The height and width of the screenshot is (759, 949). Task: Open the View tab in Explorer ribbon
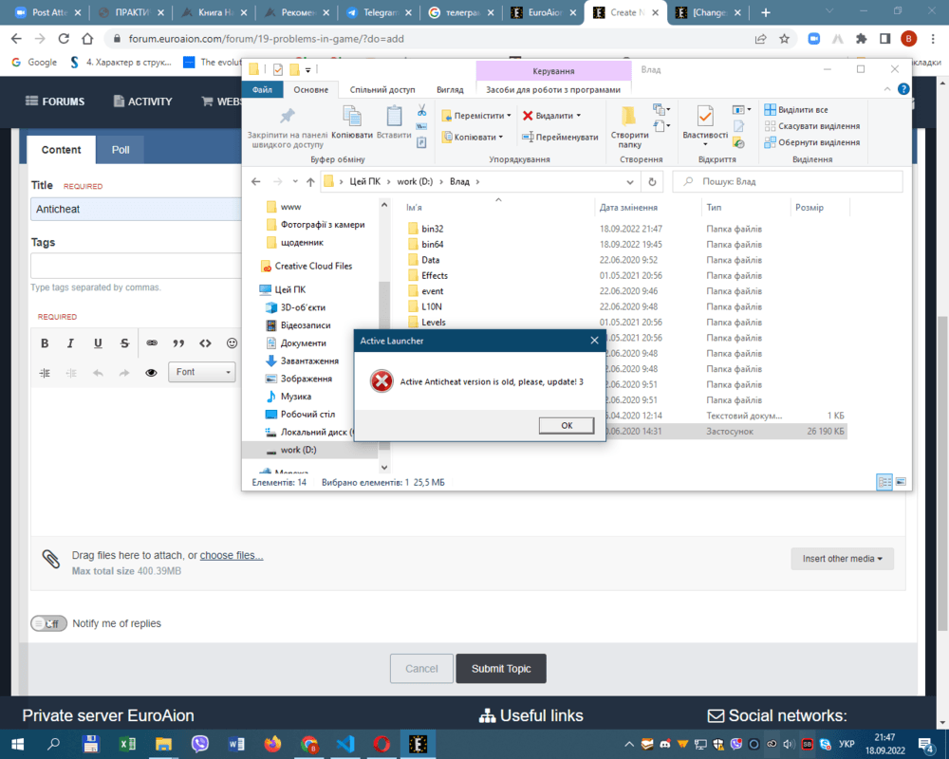click(x=450, y=89)
